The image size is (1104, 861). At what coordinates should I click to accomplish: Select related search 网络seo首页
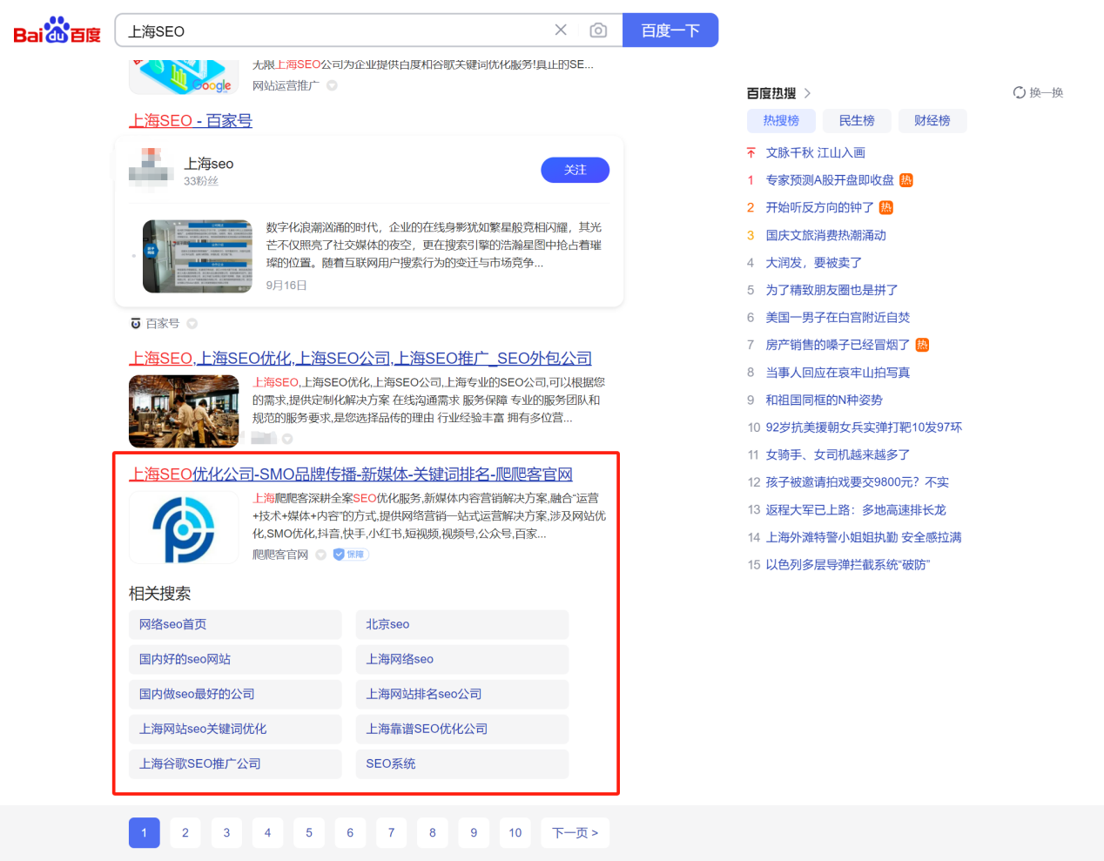pos(235,624)
